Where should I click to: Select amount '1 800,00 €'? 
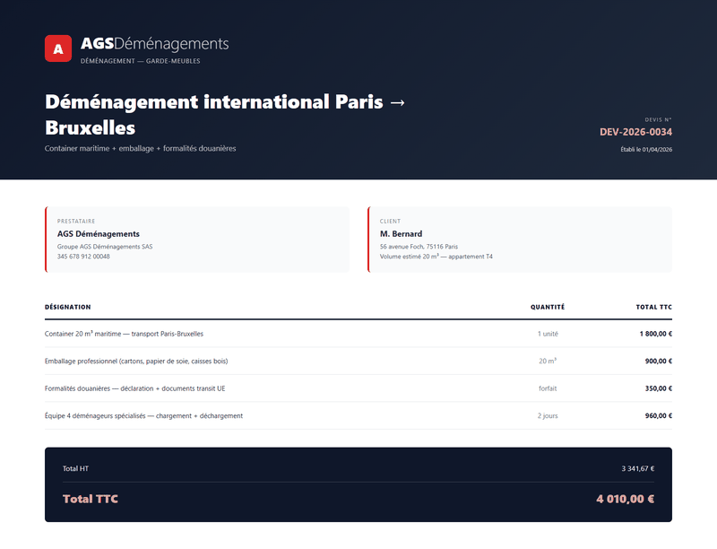[x=656, y=334]
